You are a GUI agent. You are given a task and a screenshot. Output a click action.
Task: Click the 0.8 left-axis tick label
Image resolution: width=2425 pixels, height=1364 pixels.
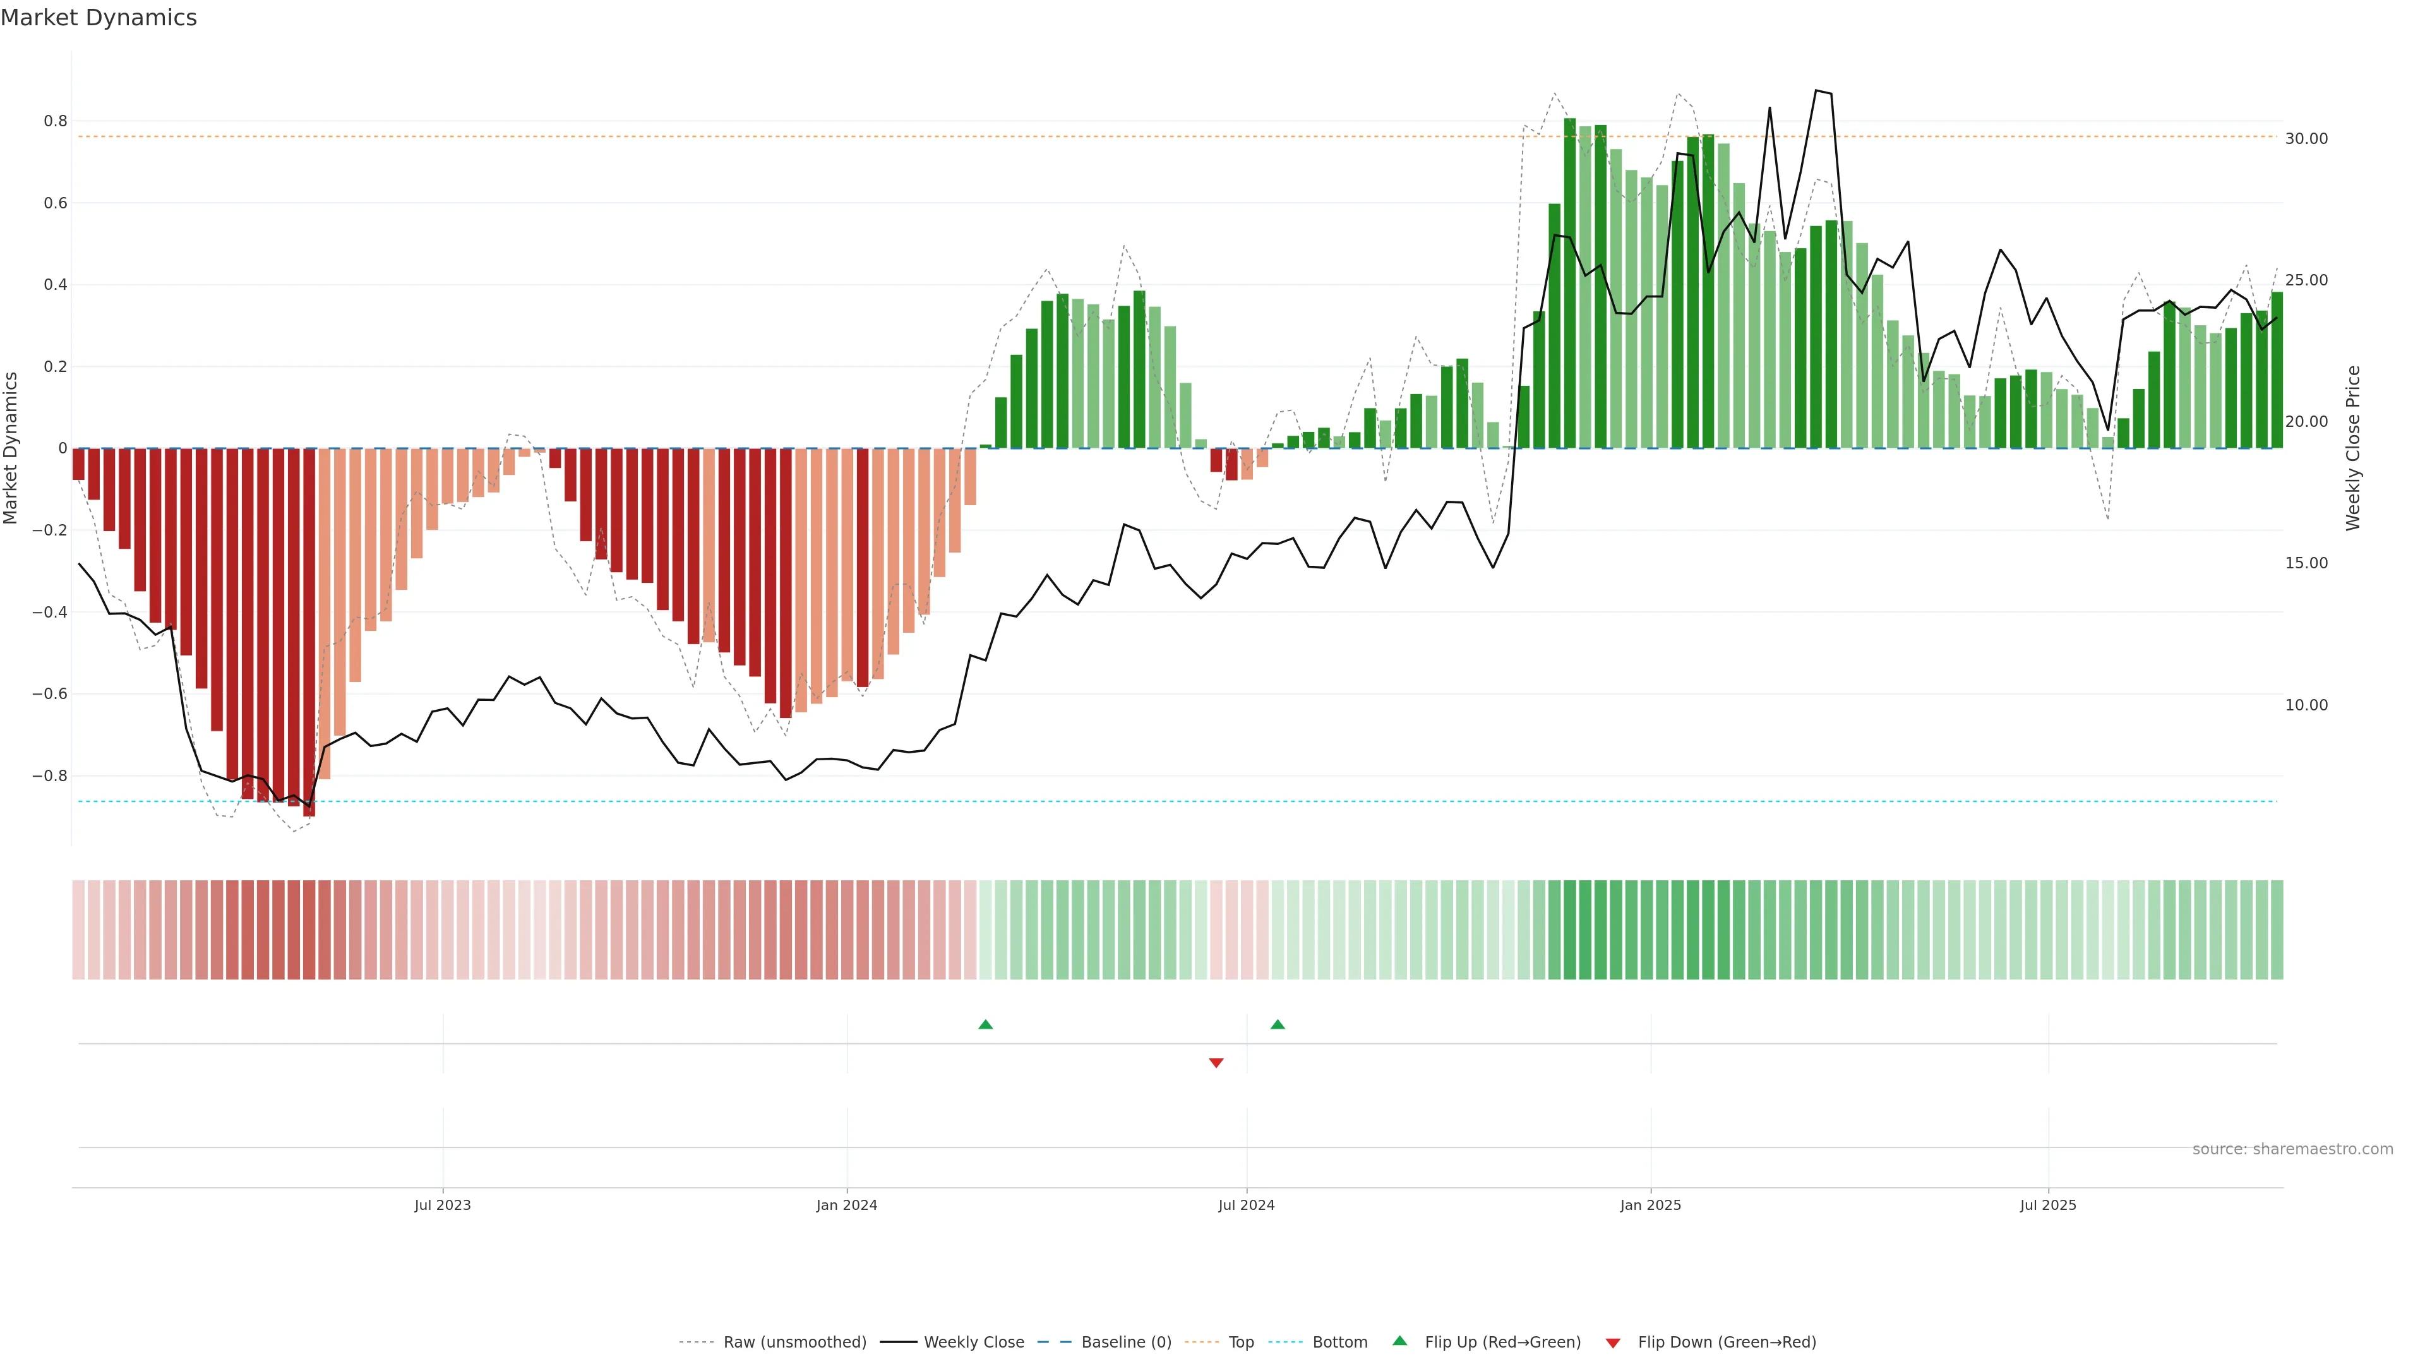pos(56,121)
